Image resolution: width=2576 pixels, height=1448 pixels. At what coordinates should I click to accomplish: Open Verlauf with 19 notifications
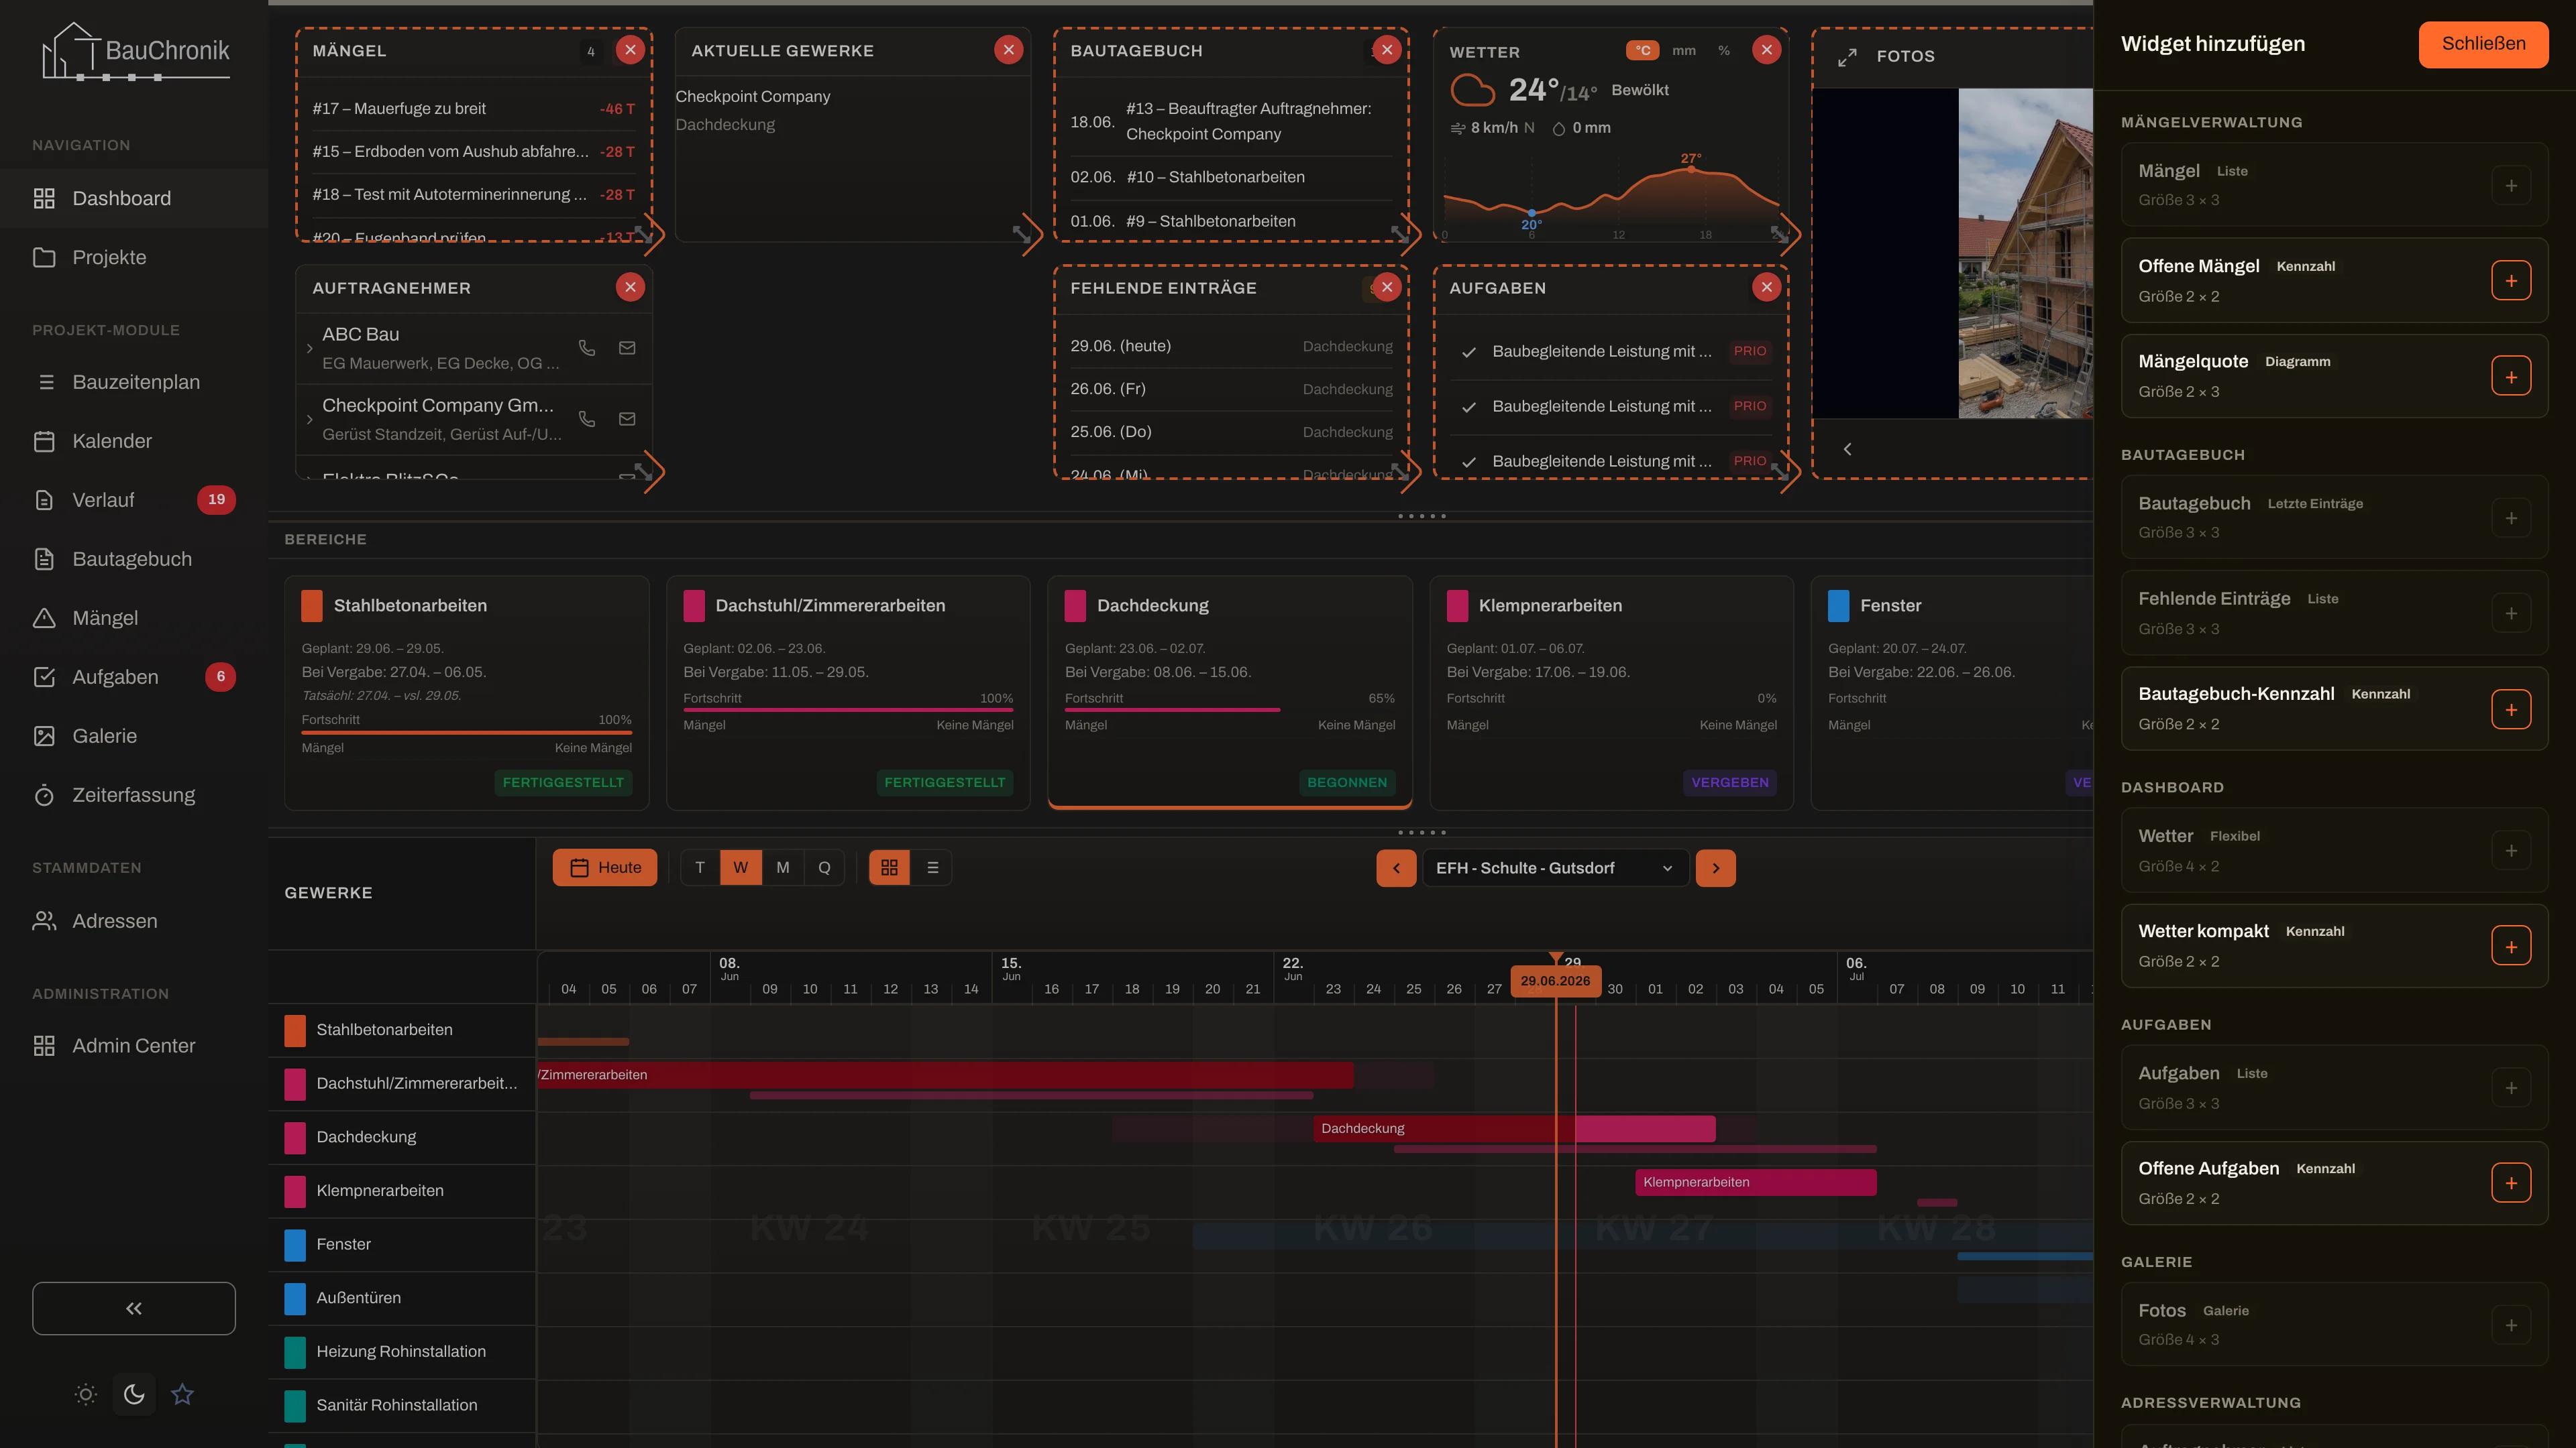134,499
